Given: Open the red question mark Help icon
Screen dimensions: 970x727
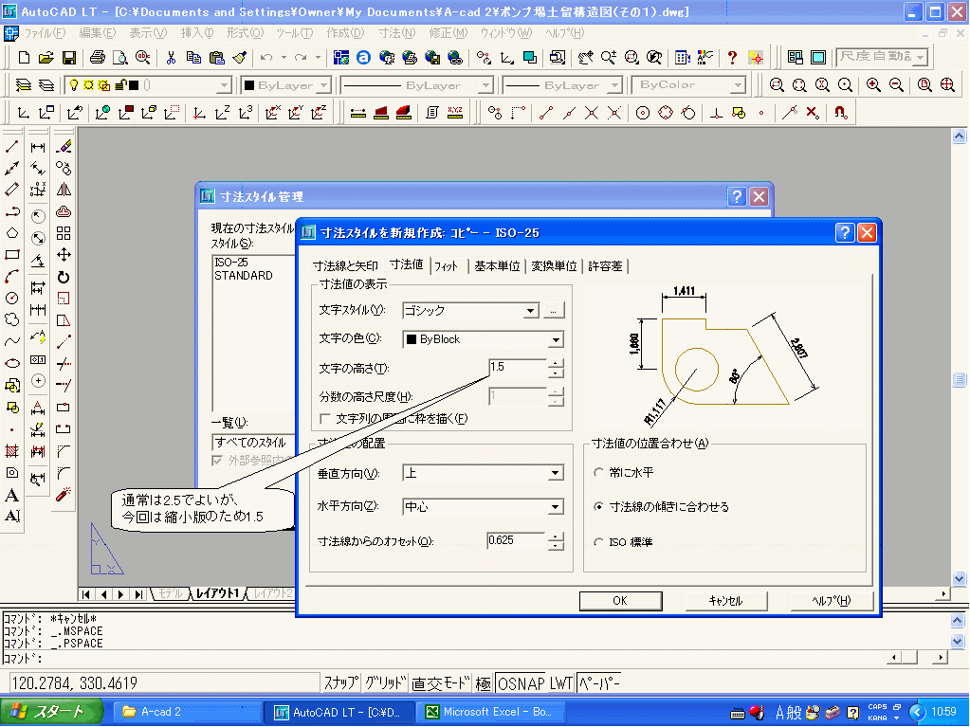Looking at the screenshot, I should click(732, 58).
